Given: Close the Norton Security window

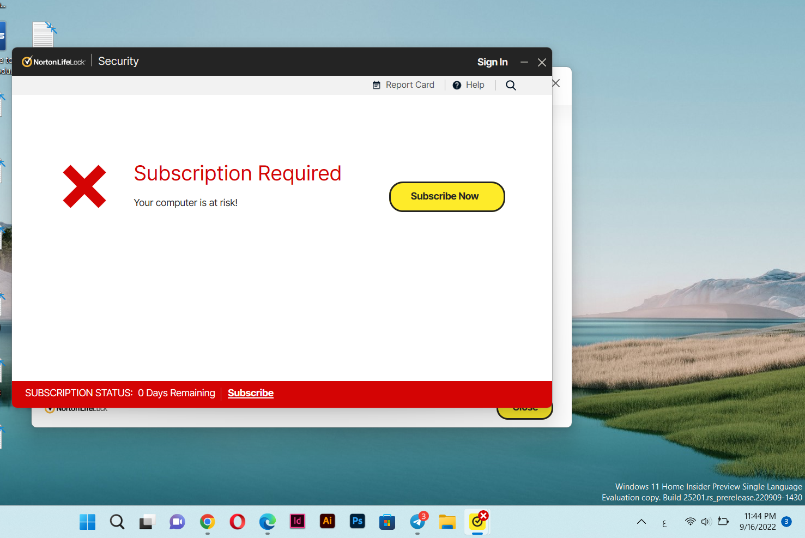Looking at the screenshot, I should 542,62.
